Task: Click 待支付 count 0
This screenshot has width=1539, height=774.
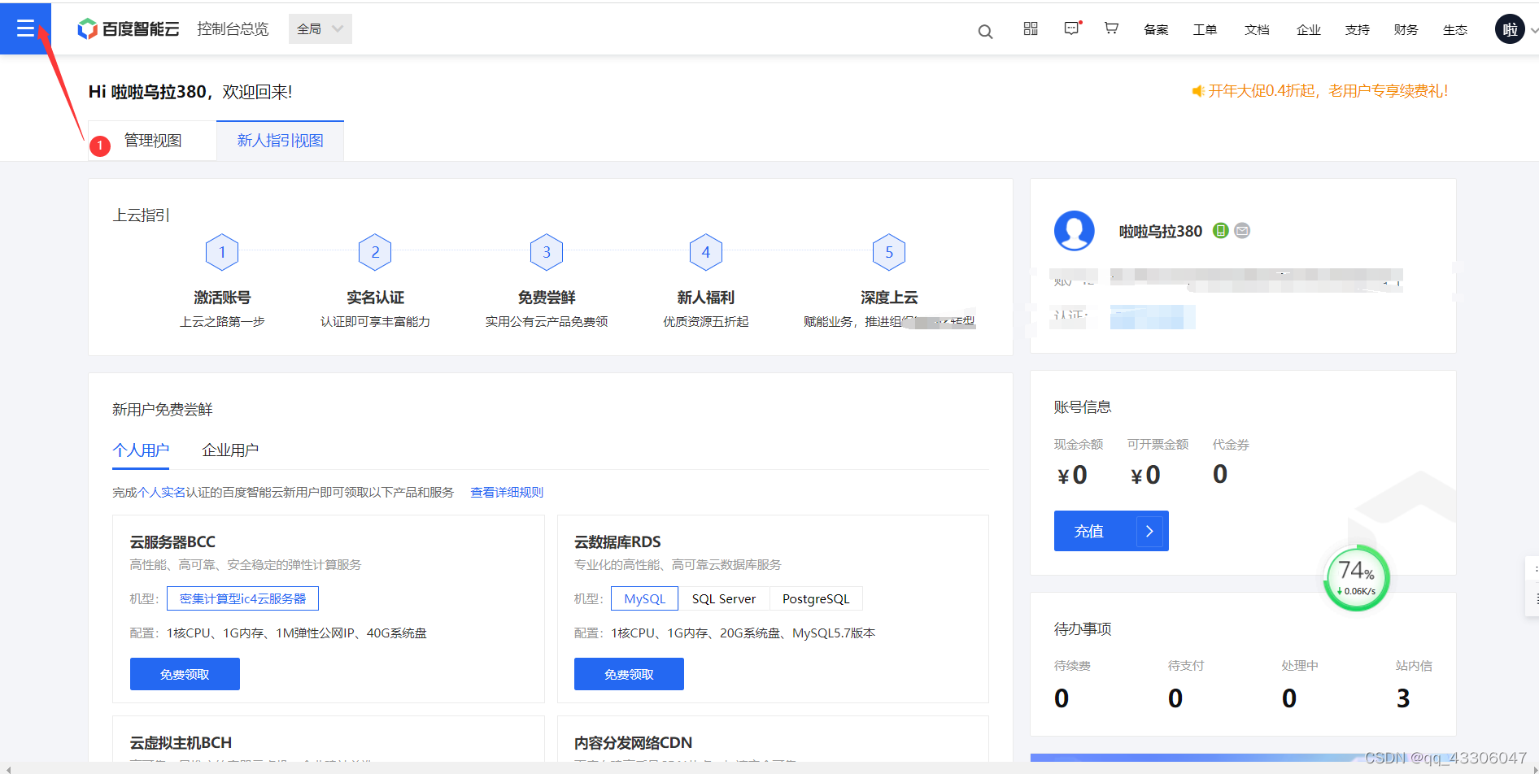Action: [x=1175, y=698]
